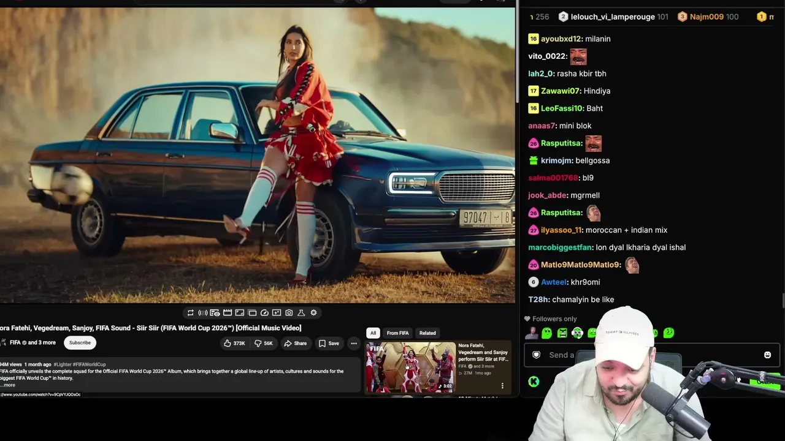Select the All filter chip
Image resolution: width=785 pixels, height=441 pixels.
point(373,333)
